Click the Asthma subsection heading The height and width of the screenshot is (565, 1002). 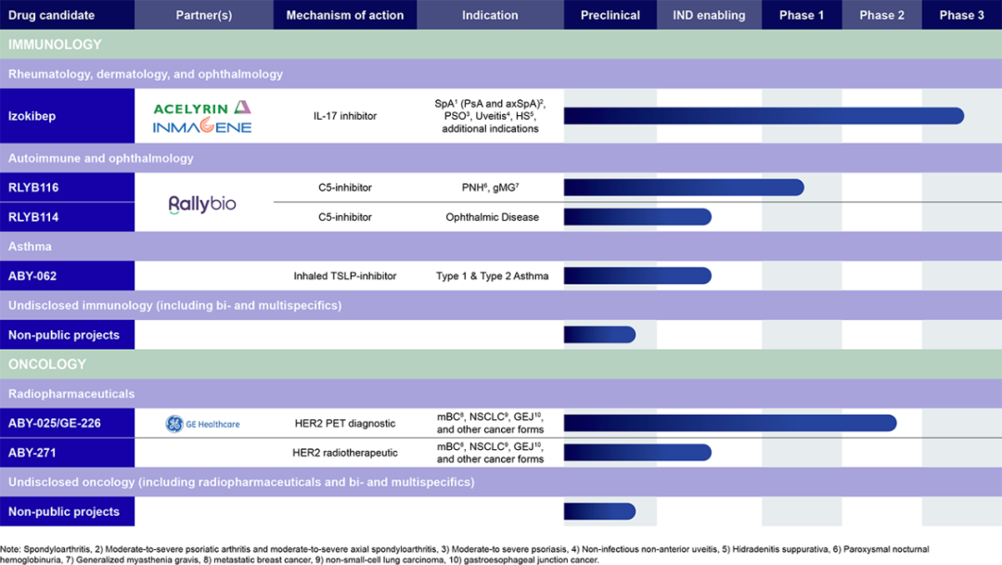30,247
